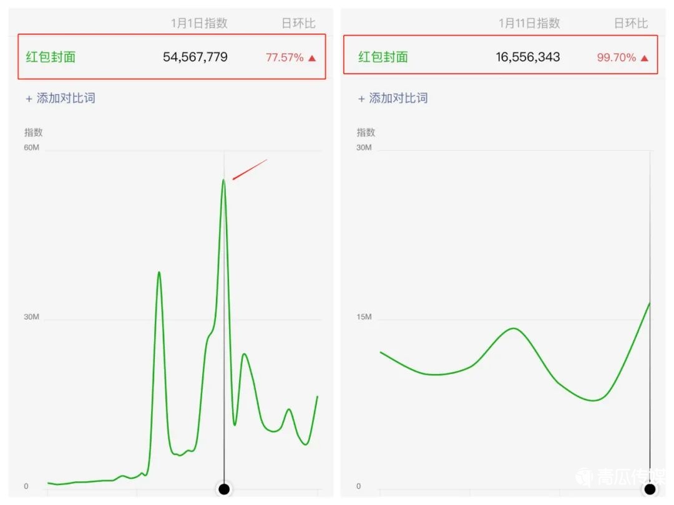Click the plus icon in the 1月11日 panel
The width and height of the screenshot is (674, 505).
(x=361, y=99)
